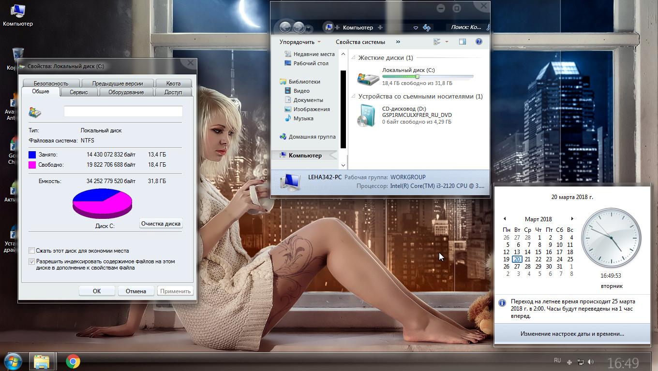Click the Локальный диск (C:) usage bar
The width and height of the screenshot is (658, 371).
tap(428, 76)
